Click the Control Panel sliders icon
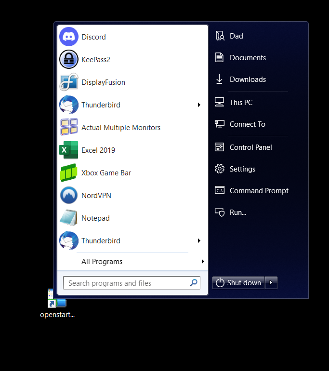This screenshot has width=329, height=371. point(219,147)
